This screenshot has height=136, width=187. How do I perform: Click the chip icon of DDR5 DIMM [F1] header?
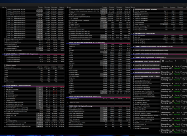69,106
